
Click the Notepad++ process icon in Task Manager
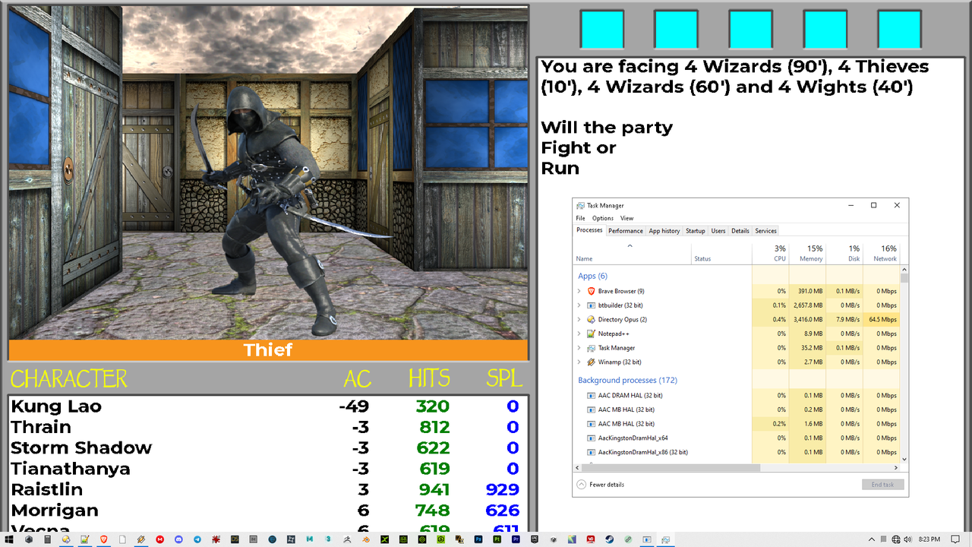pos(591,334)
